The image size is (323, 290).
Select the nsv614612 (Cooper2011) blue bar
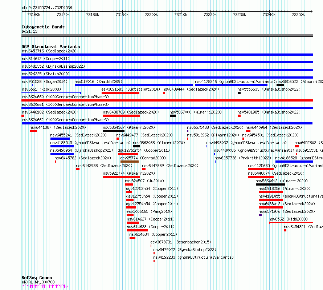(167, 62)
